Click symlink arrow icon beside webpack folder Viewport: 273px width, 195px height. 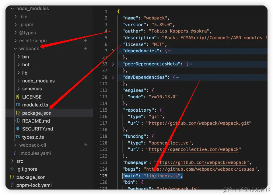tap(85, 48)
